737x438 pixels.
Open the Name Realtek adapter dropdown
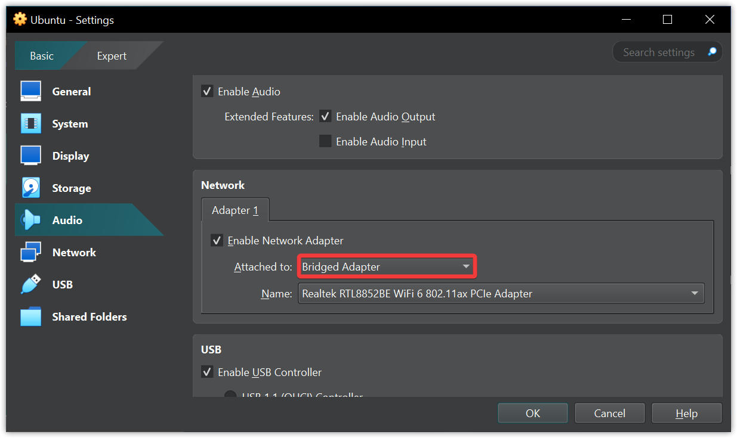click(501, 294)
